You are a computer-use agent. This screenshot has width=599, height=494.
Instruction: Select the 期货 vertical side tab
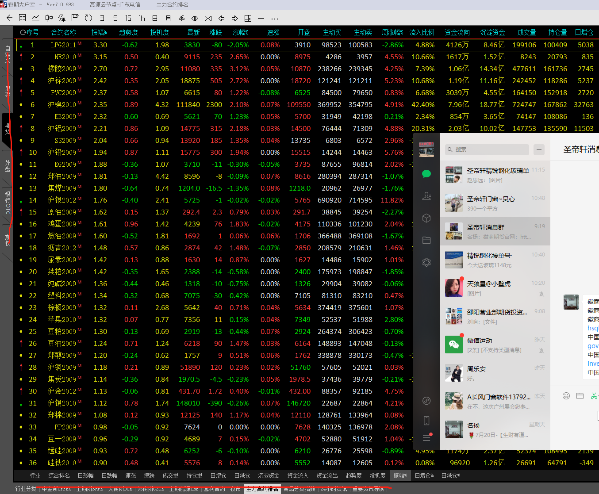(x=8, y=128)
